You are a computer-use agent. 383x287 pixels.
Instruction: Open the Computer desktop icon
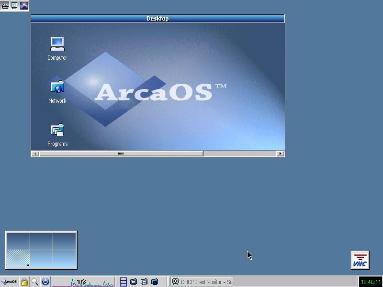tap(57, 44)
